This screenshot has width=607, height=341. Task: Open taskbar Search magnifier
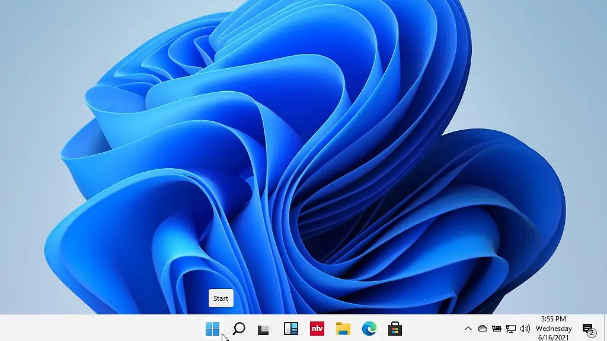click(238, 329)
